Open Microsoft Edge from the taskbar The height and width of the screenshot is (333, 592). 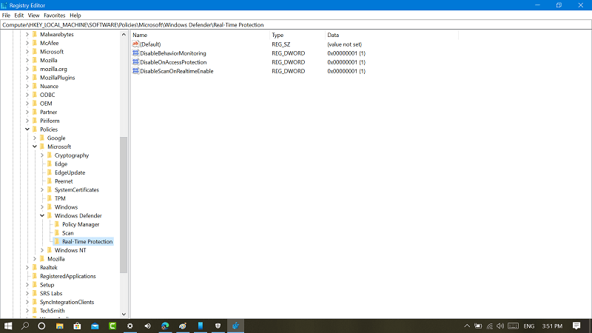tap(165, 326)
